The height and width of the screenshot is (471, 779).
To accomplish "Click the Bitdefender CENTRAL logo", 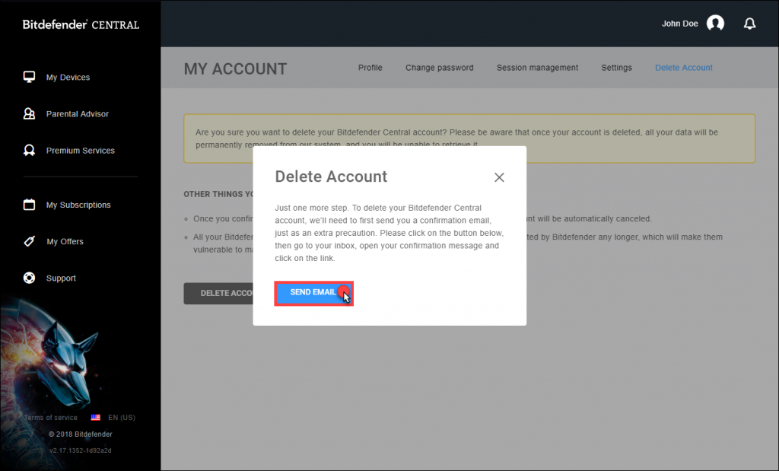I will pyautogui.click(x=81, y=24).
